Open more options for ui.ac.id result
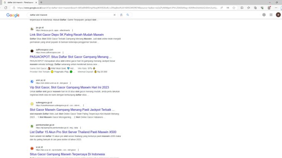 pyautogui.click(x=78, y=150)
